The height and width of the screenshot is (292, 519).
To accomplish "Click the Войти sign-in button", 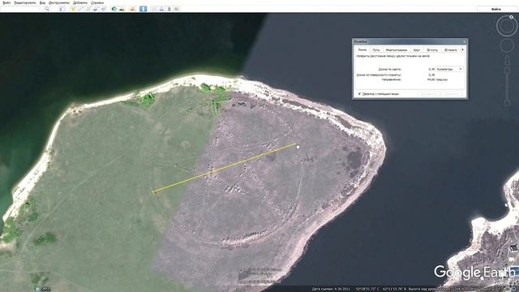I will click(x=495, y=9).
